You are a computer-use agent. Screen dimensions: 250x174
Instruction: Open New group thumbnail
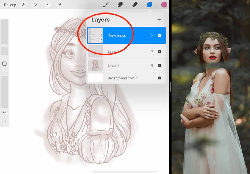pyautogui.click(x=95, y=35)
